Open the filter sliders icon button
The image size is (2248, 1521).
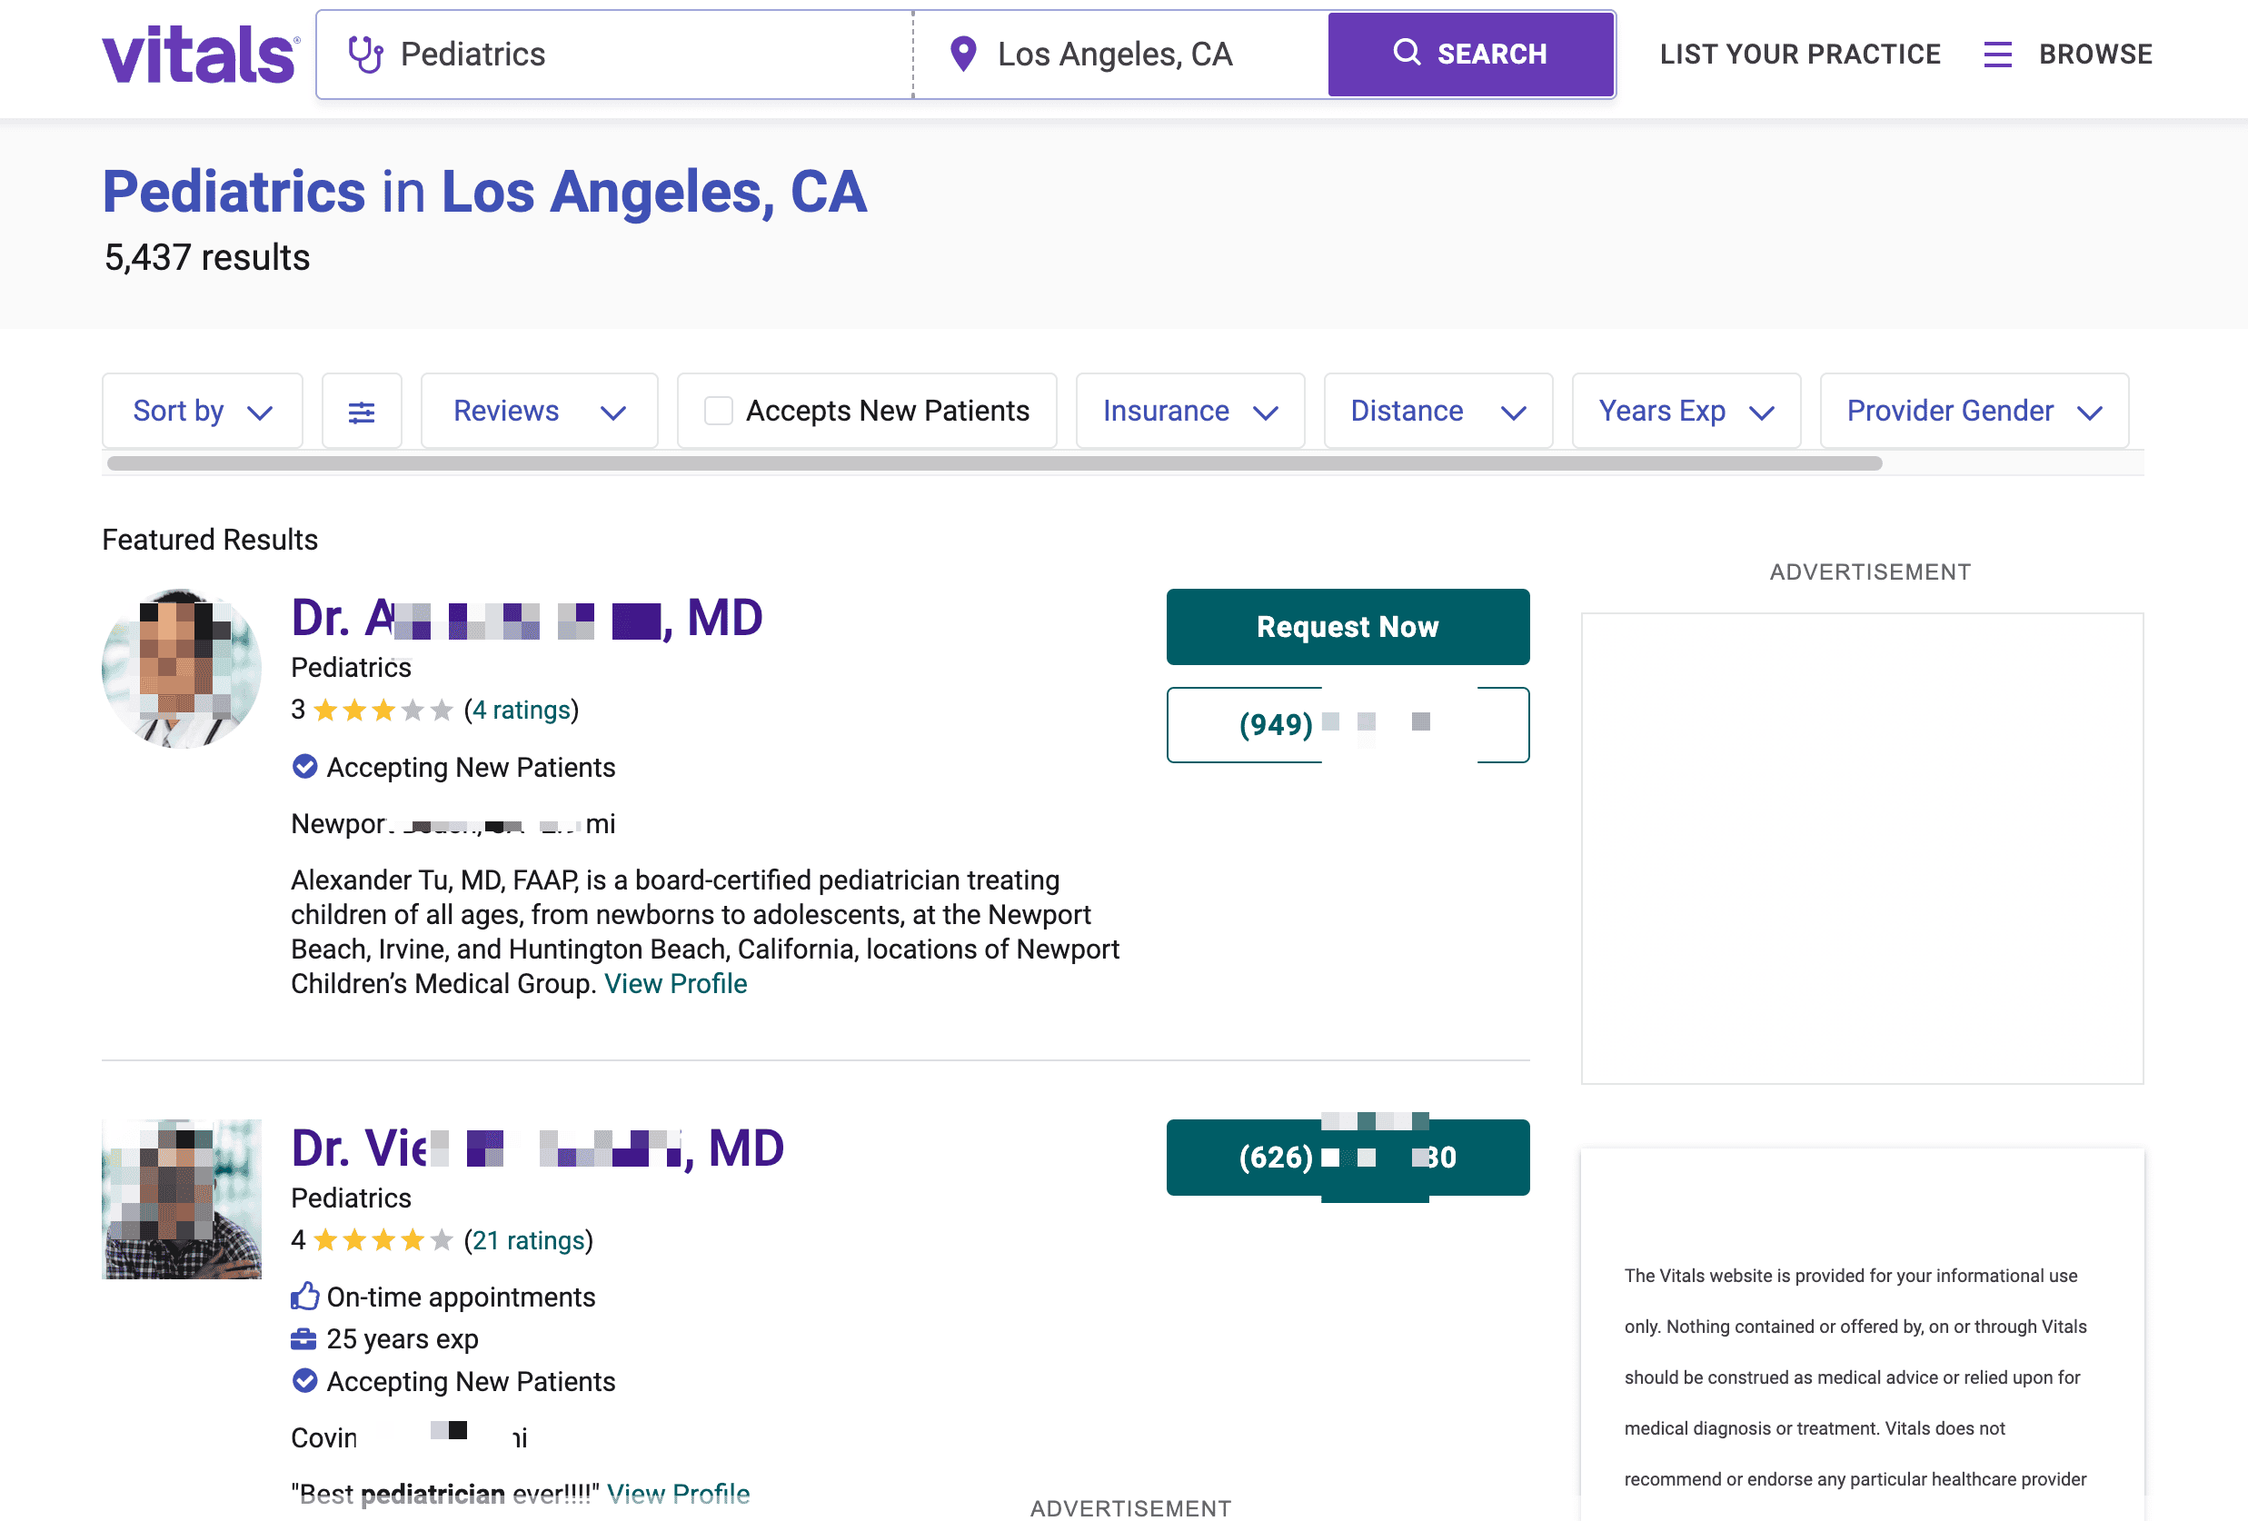click(361, 412)
